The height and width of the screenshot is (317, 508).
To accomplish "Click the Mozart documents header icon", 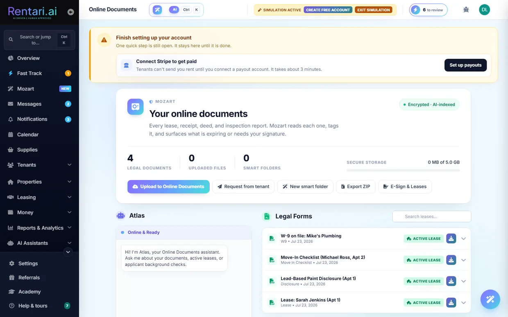I will [x=135, y=107].
